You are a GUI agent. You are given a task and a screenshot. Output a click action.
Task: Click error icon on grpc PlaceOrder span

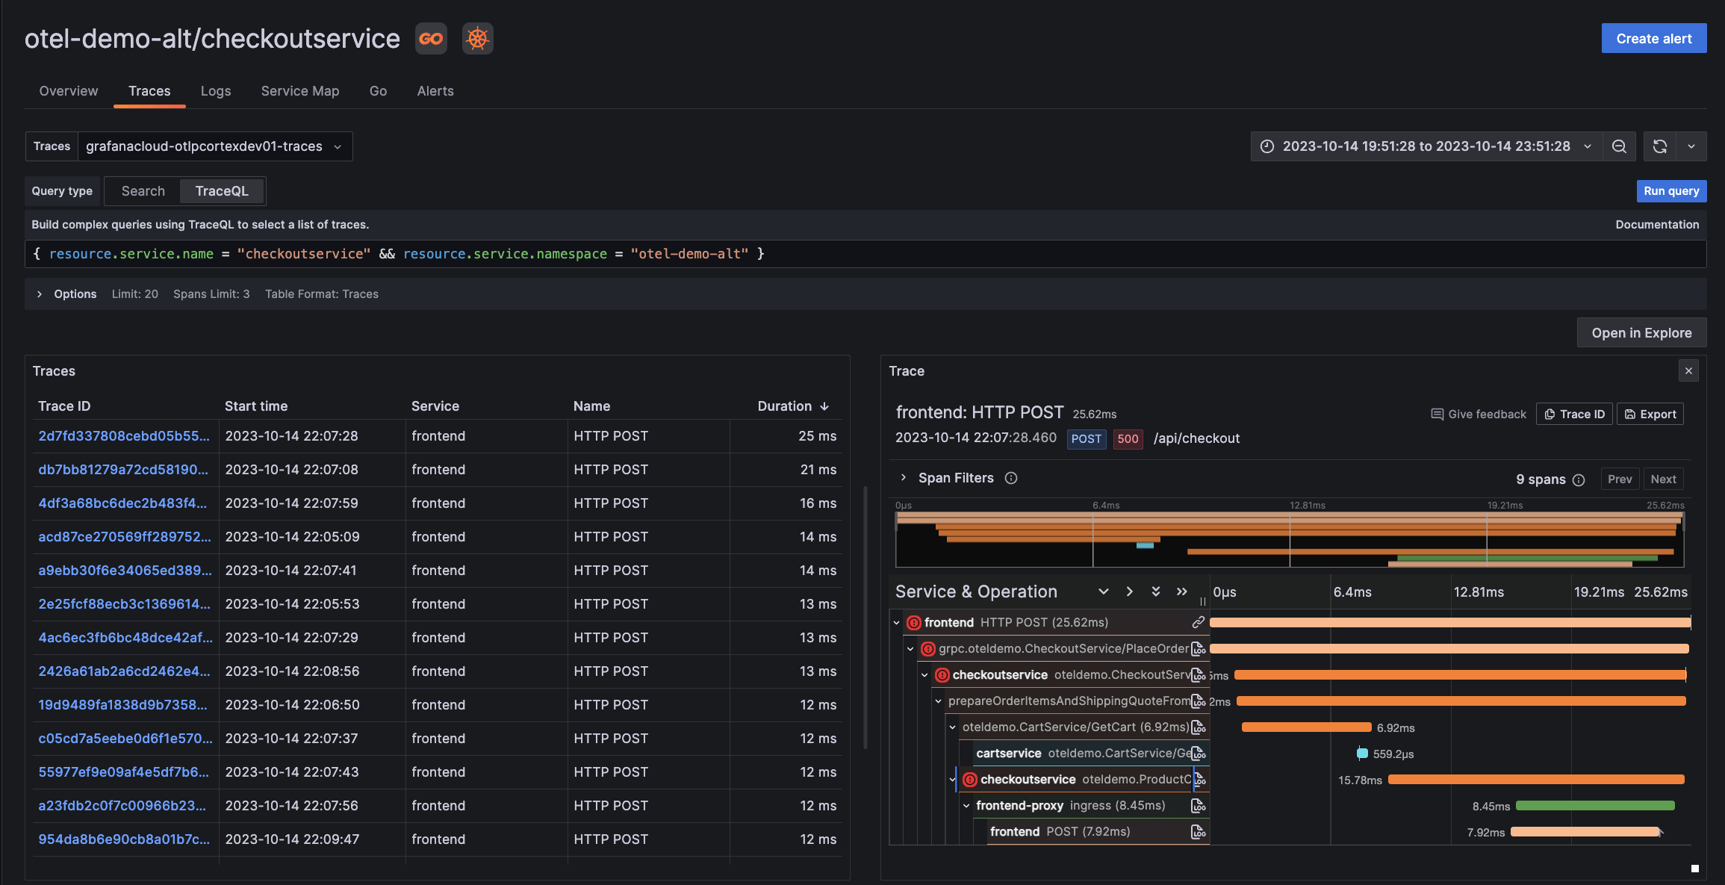click(x=928, y=648)
